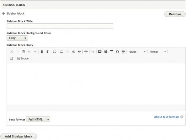Open the About text formats link
This screenshot has height=140, width=186.
[x=167, y=117]
